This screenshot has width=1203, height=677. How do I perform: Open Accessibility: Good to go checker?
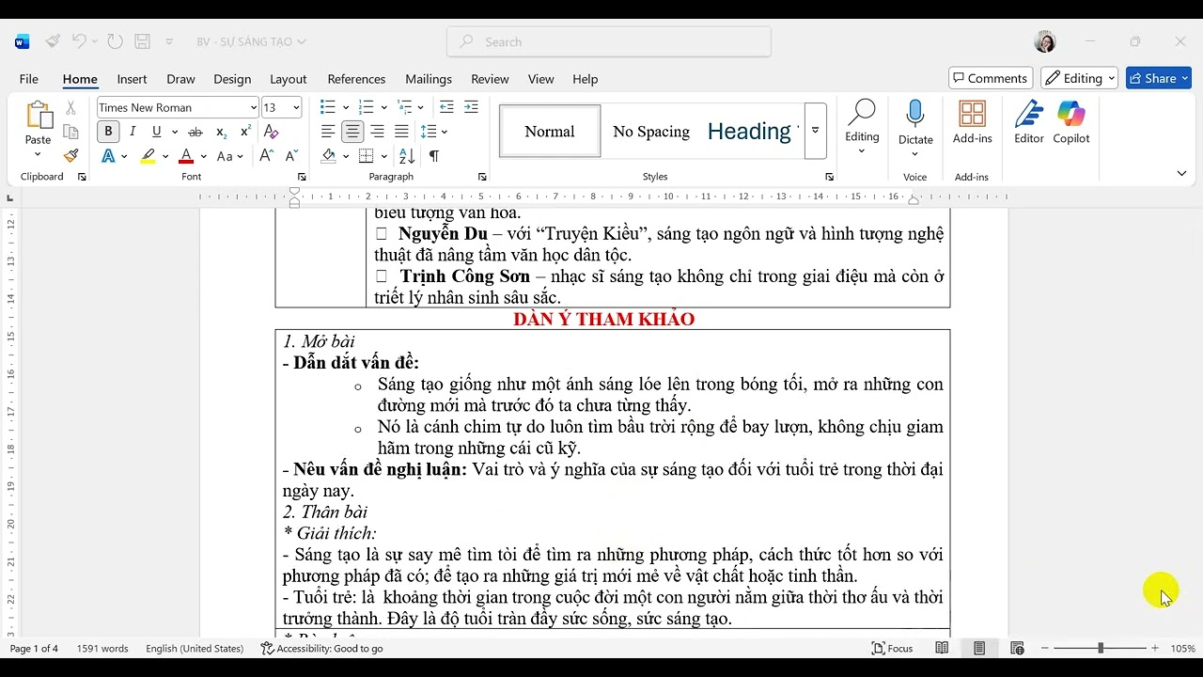coord(321,648)
